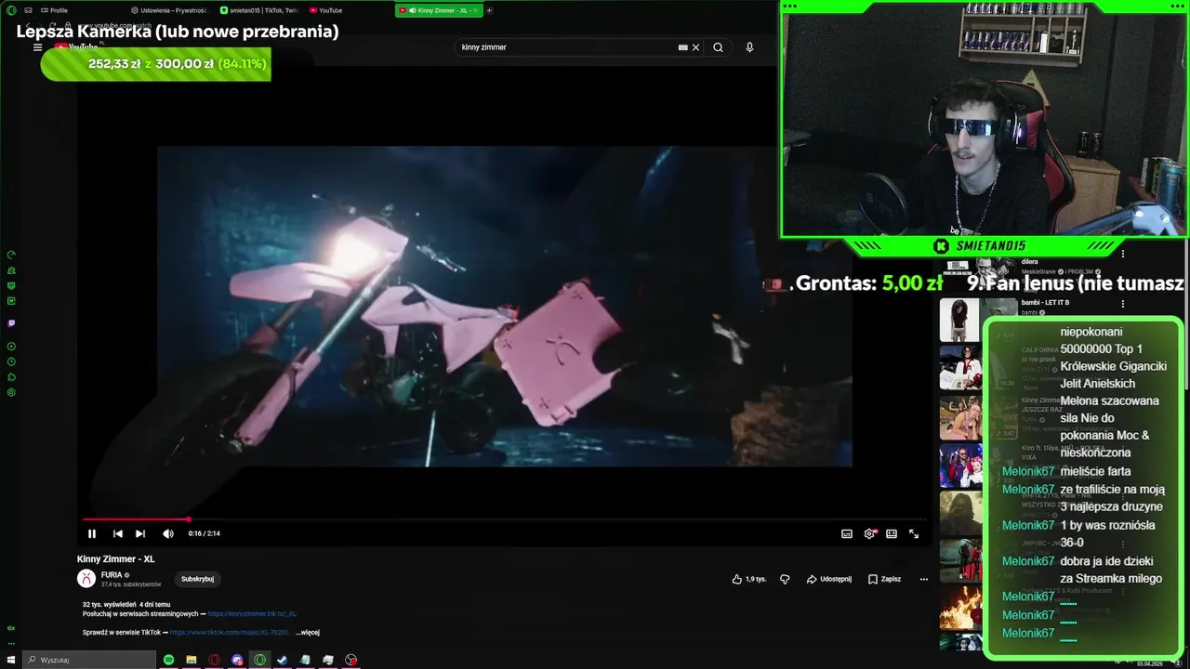The image size is (1190, 669).
Task: Open the FURIA channel name link
Action: [x=112, y=575]
